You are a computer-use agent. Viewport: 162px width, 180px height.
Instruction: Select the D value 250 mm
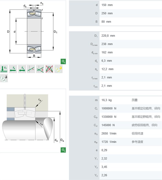pyautogui.click(x=107, y=13)
